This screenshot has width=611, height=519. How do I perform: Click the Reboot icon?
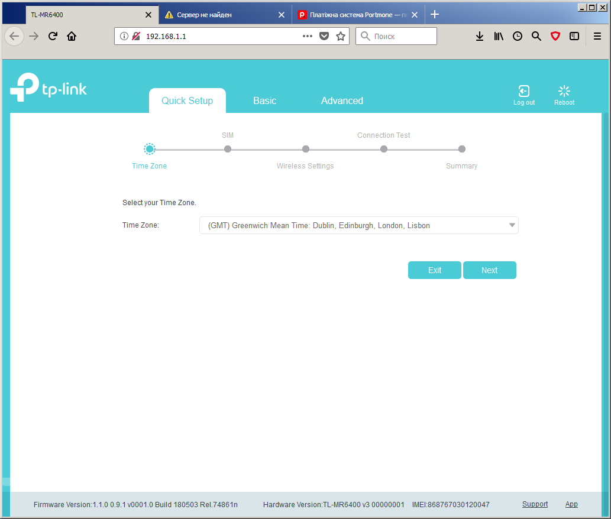(x=564, y=91)
